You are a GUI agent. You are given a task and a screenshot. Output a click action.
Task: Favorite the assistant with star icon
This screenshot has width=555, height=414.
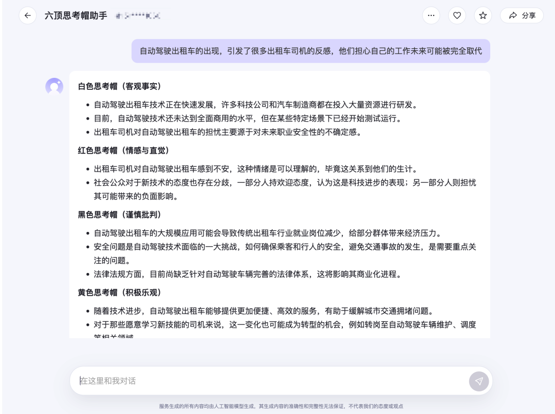click(483, 15)
